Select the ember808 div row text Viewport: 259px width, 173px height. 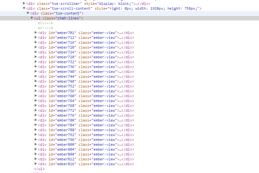pos(86,154)
